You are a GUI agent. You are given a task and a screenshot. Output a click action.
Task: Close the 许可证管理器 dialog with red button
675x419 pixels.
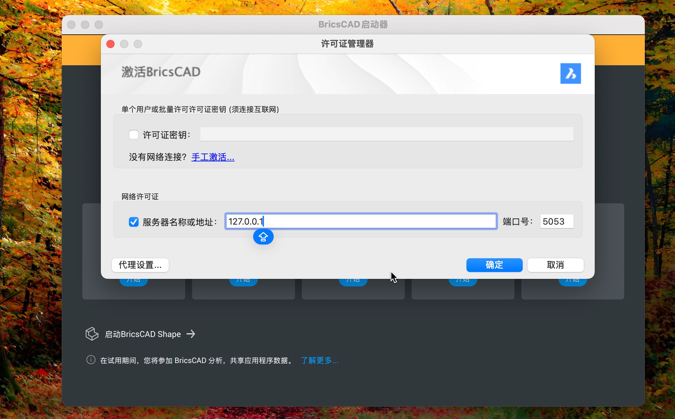(110, 44)
